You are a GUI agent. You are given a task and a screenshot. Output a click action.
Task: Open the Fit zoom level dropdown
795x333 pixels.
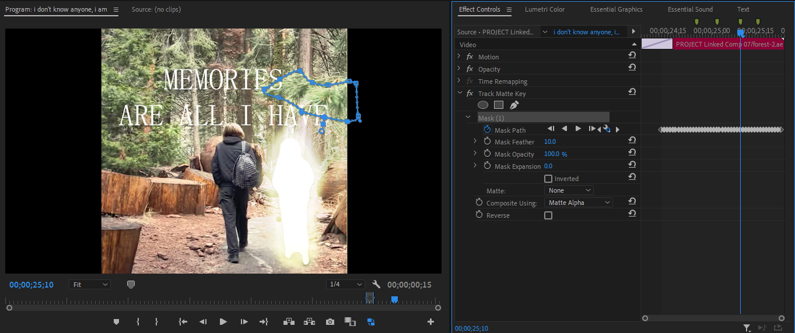pyautogui.click(x=89, y=284)
